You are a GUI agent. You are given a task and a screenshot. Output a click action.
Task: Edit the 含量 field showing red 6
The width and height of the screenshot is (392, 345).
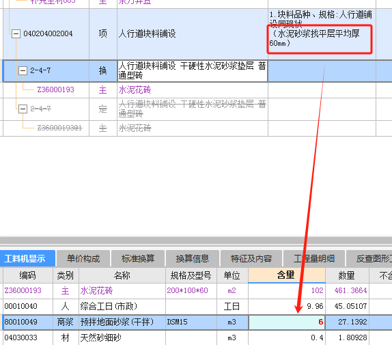coord(287,322)
